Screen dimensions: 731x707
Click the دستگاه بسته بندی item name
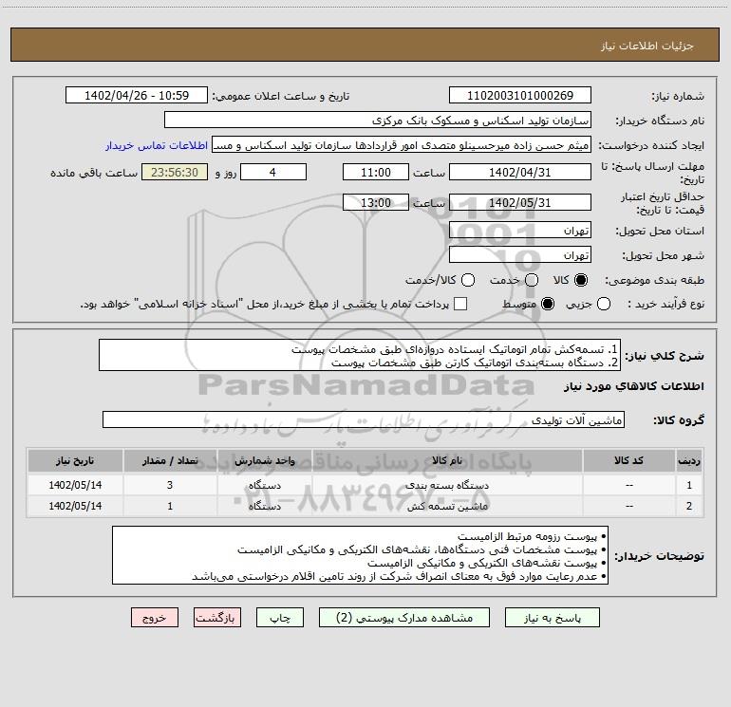coord(447,485)
